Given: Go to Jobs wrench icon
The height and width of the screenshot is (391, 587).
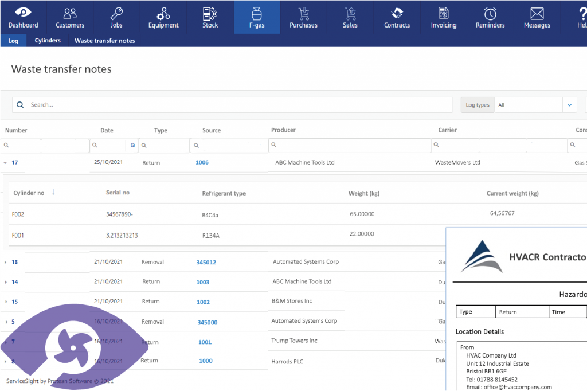Looking at the screenshot, I should click(x=116, y=14).
